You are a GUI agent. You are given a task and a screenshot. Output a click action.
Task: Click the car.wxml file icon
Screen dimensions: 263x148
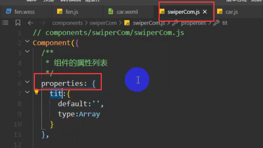(111, 11)
